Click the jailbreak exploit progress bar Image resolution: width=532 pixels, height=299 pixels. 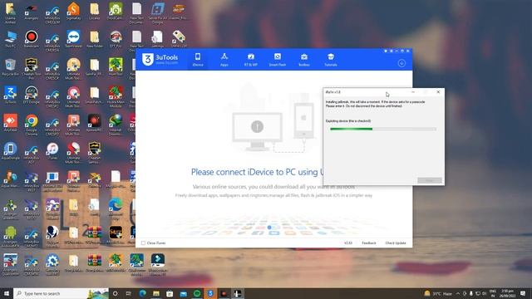click(383, 129)
